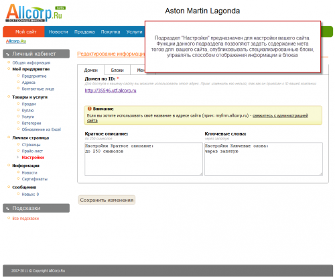The image size is (335, 277).
Task: Click the Домен по ID label
Action: (x=100, y=78)
